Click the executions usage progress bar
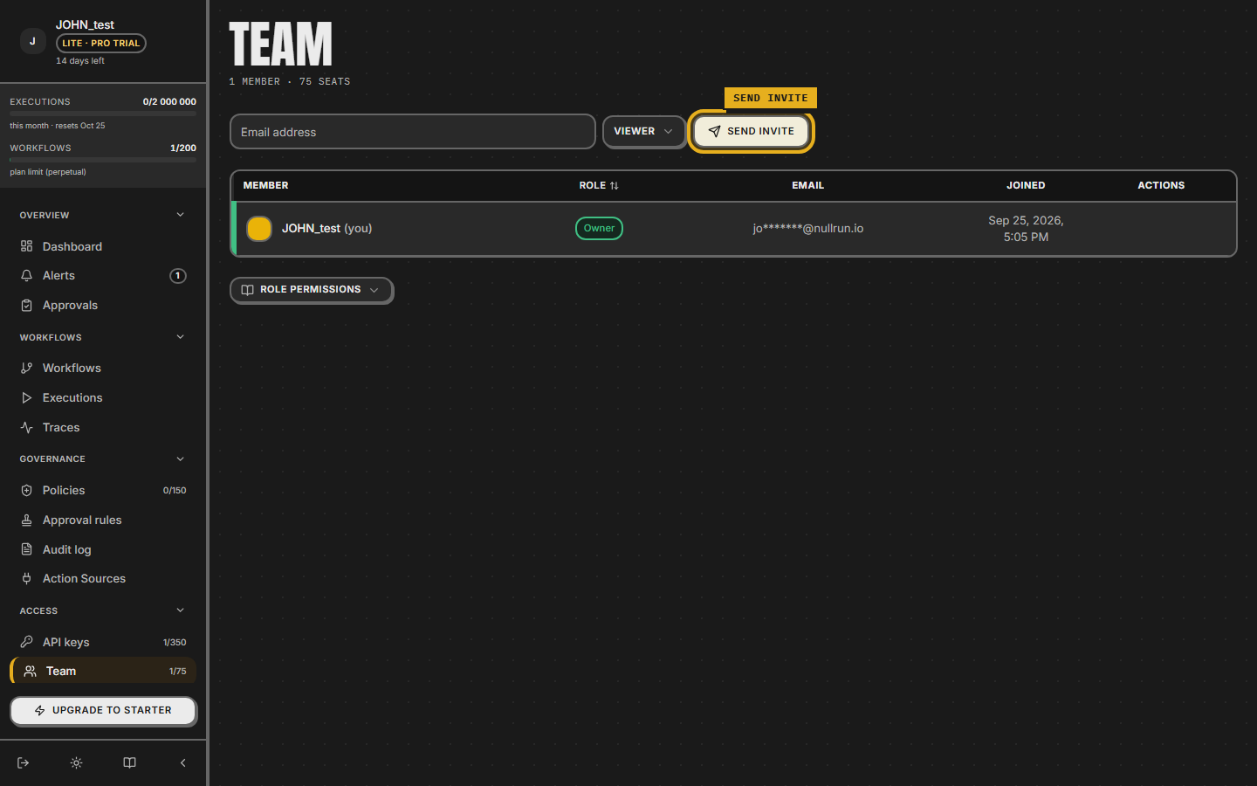This screenshot has width=1257, height=786. pos(103,114)
